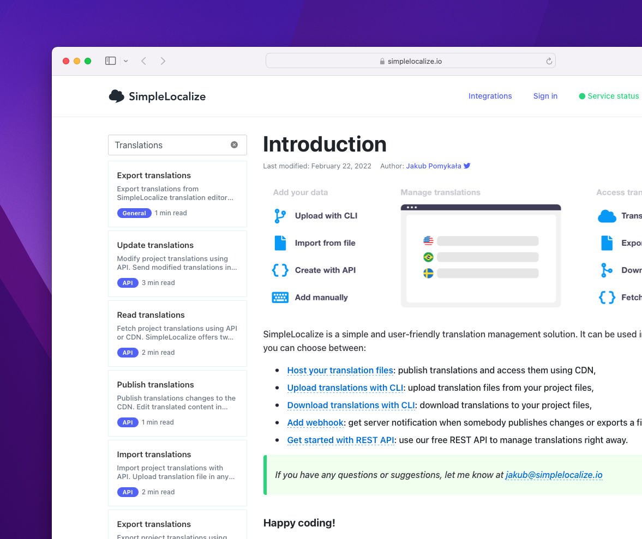Minimize the browser window with yellow button
Screen dimensions: 642x539
click(77, 61)
